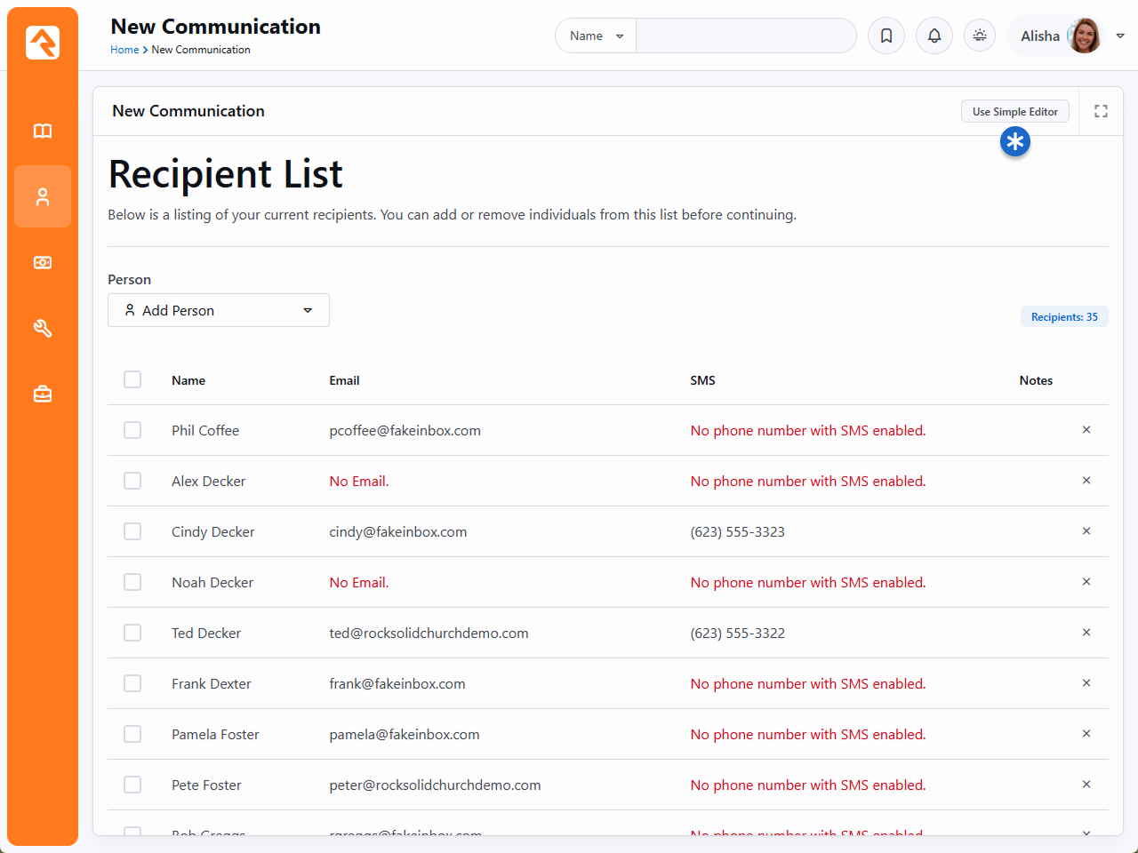Click the bookmark icon in header
This screenshot has height=853, width=1138.
coord(886,36)
